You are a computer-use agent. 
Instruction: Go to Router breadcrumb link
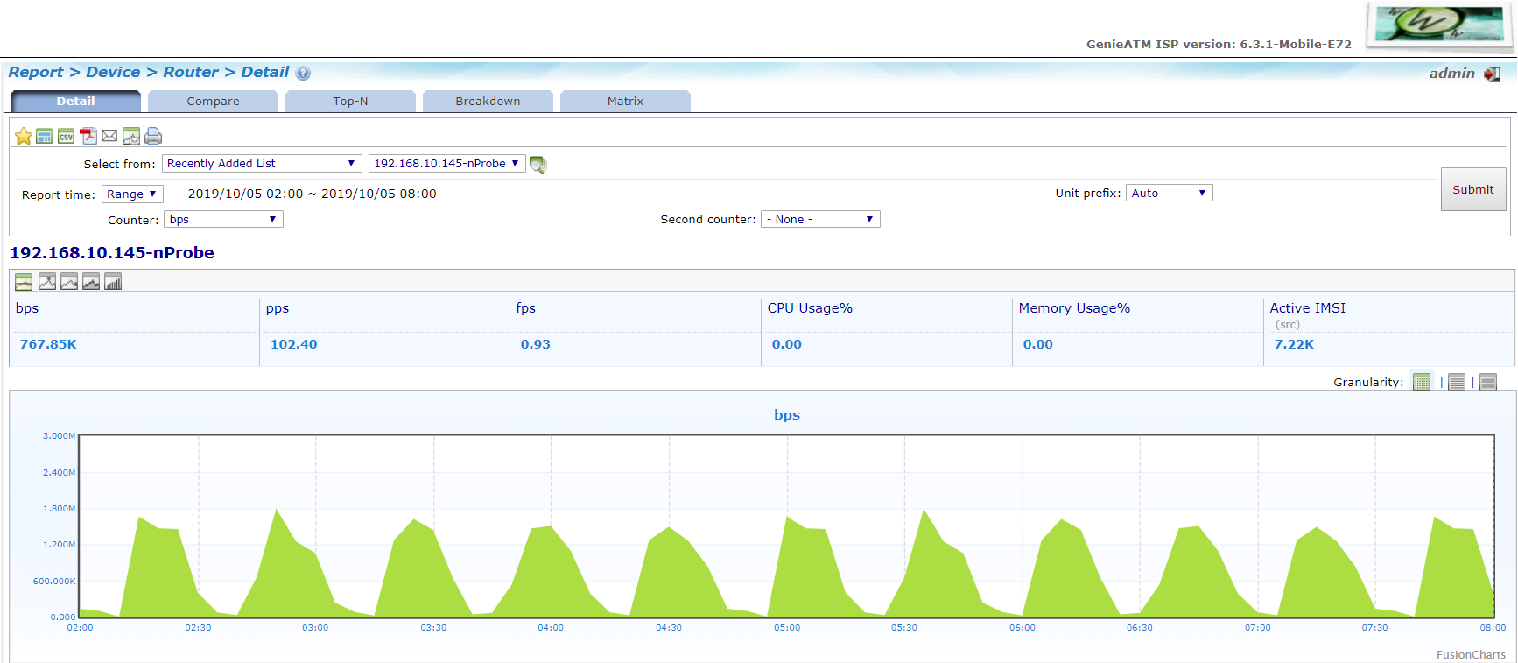click(191, 73)
